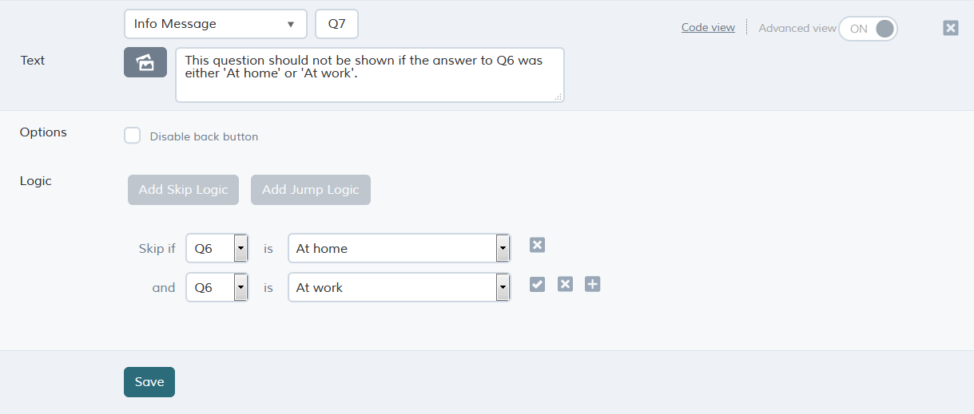
Task: Click the Q7 question ID field
Action: pos(337,24)
